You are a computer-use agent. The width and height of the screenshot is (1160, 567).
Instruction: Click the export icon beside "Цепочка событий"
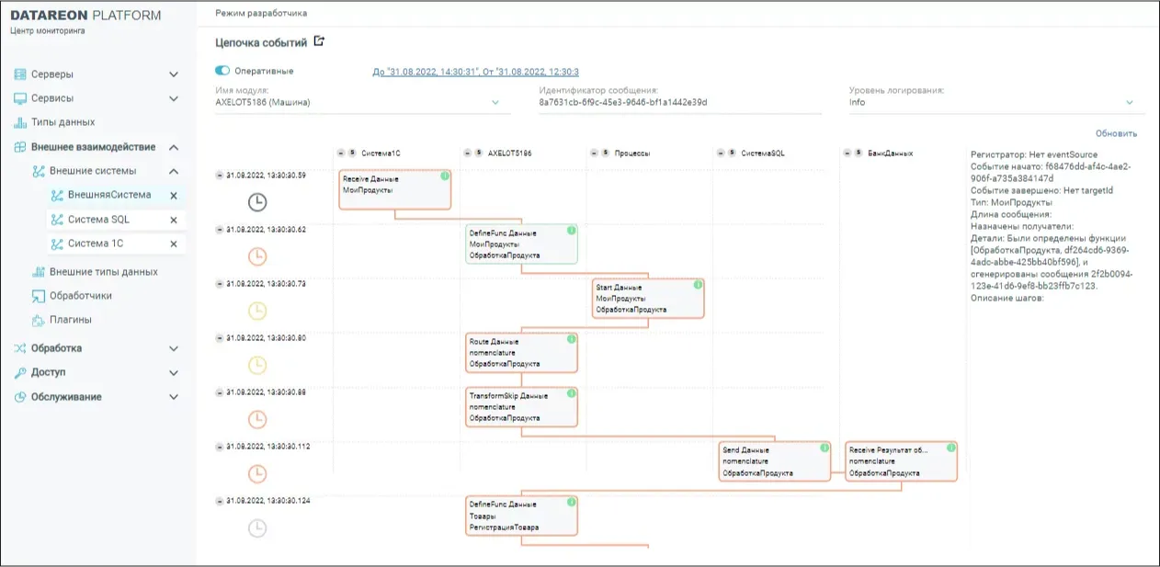[318, 42]
